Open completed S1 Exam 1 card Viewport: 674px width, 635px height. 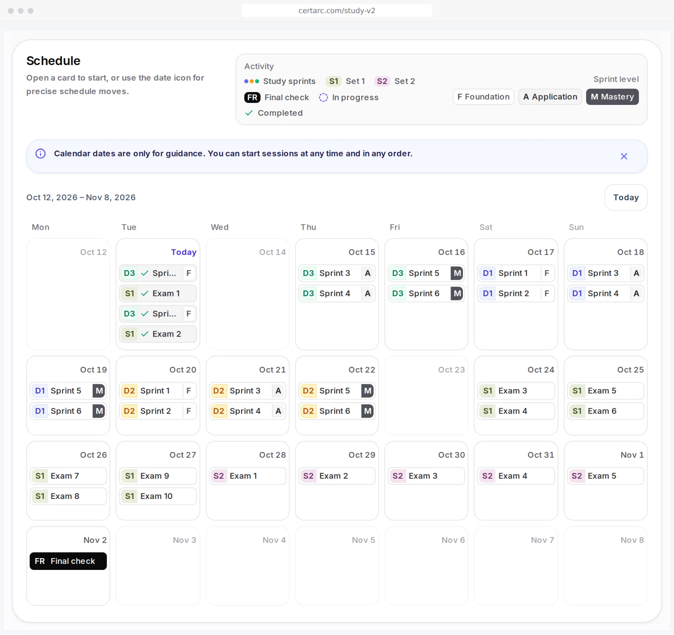click(158, 294)
